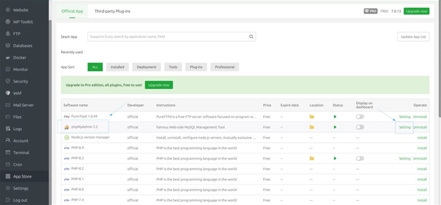The width and height of the screenshot is (441, 205).
Task: Filter apps by Professional
Action: click(x=225, y=67)
